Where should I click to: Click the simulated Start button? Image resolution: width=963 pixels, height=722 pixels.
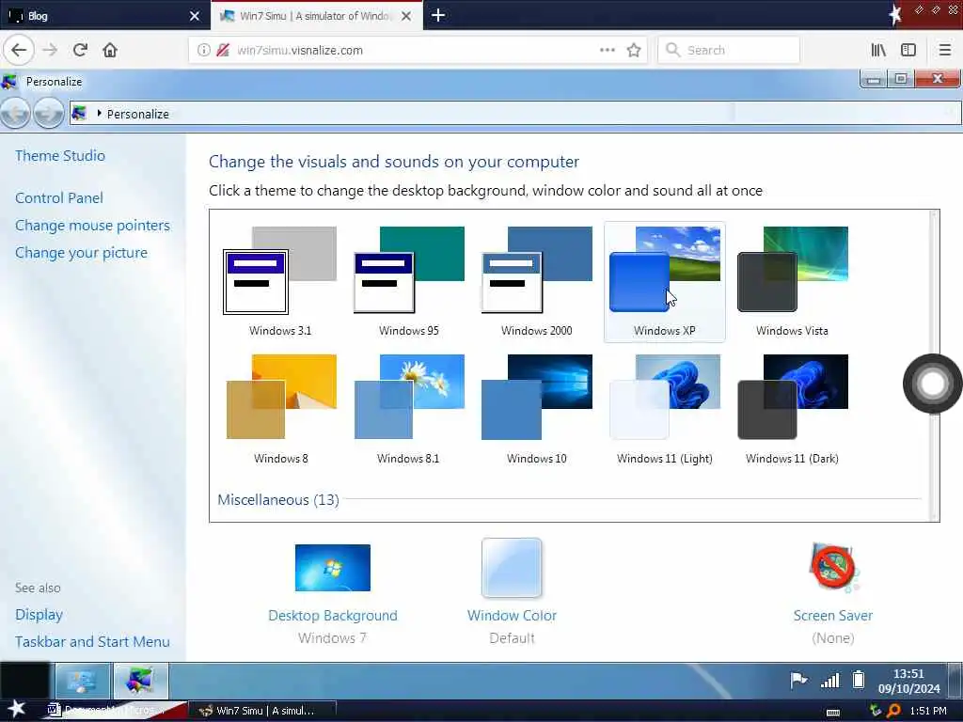[24, 681]
